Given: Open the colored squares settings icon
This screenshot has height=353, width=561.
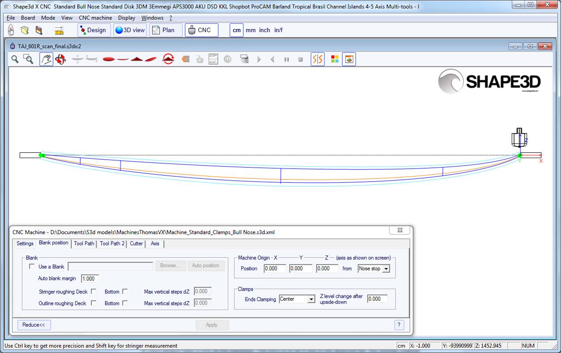Looking at the screenshot, I should (x=334, y=59).
